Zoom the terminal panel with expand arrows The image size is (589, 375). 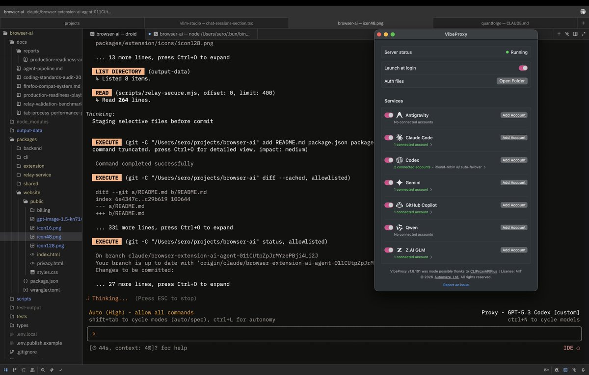click(583, 34)
